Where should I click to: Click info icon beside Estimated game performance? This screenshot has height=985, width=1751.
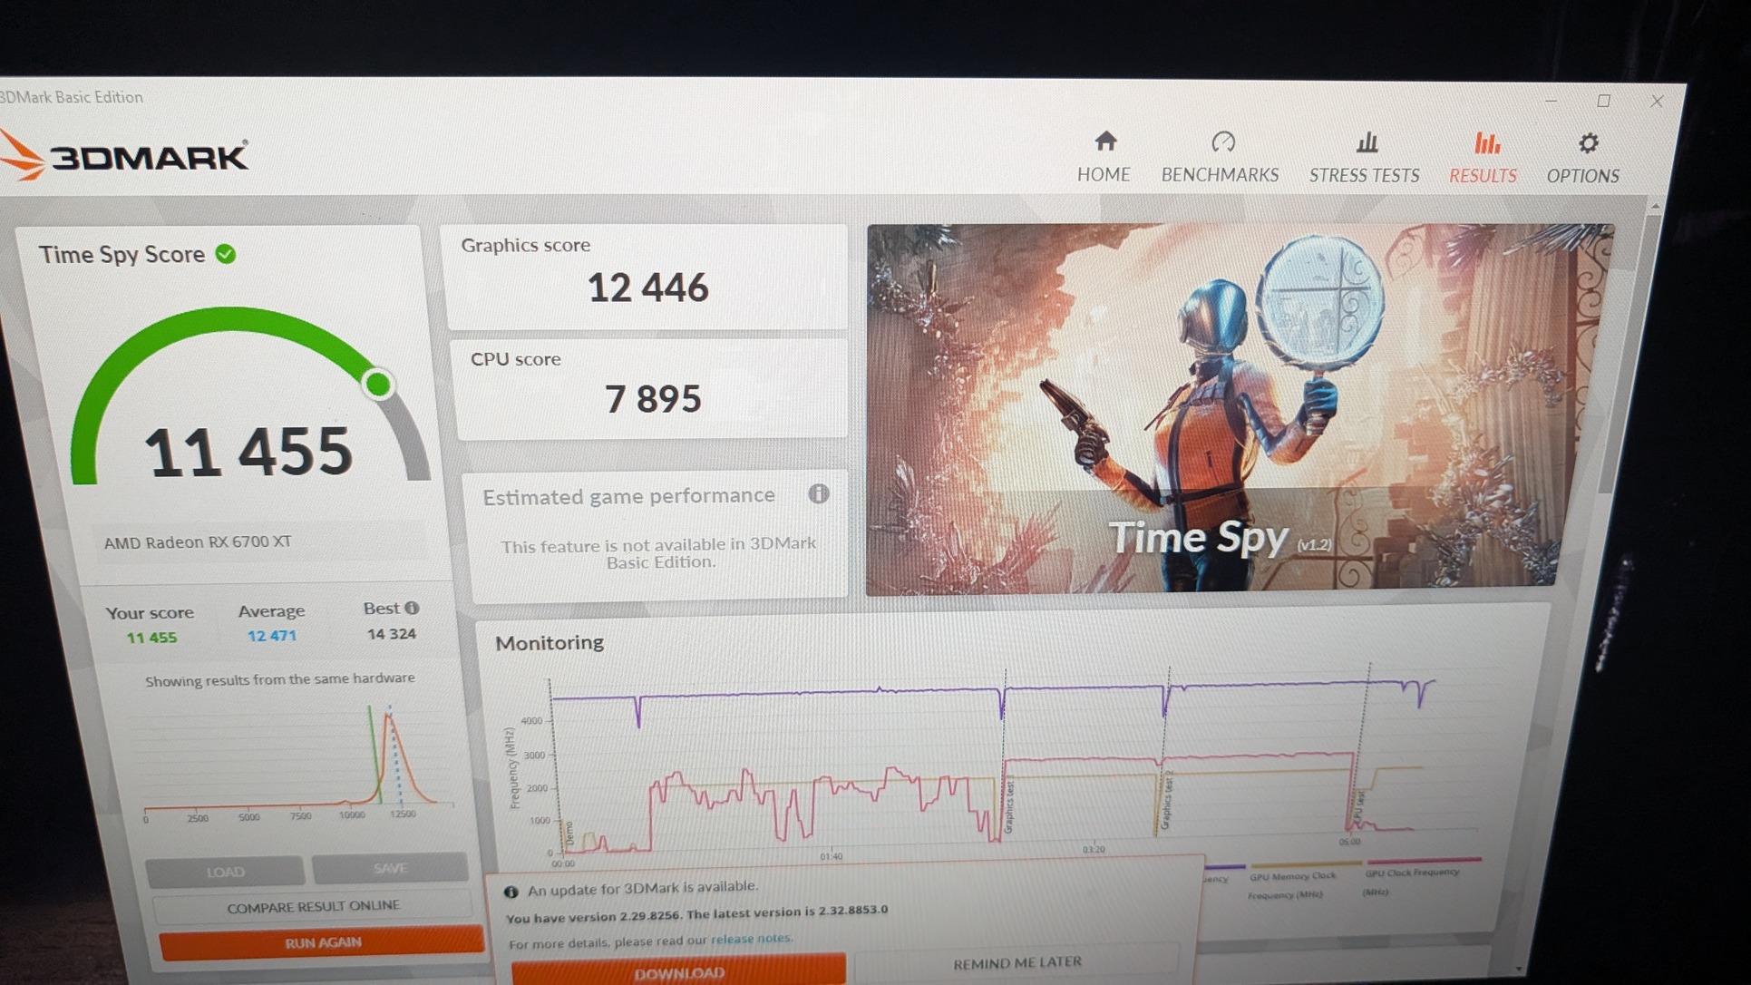pos(818,493)
